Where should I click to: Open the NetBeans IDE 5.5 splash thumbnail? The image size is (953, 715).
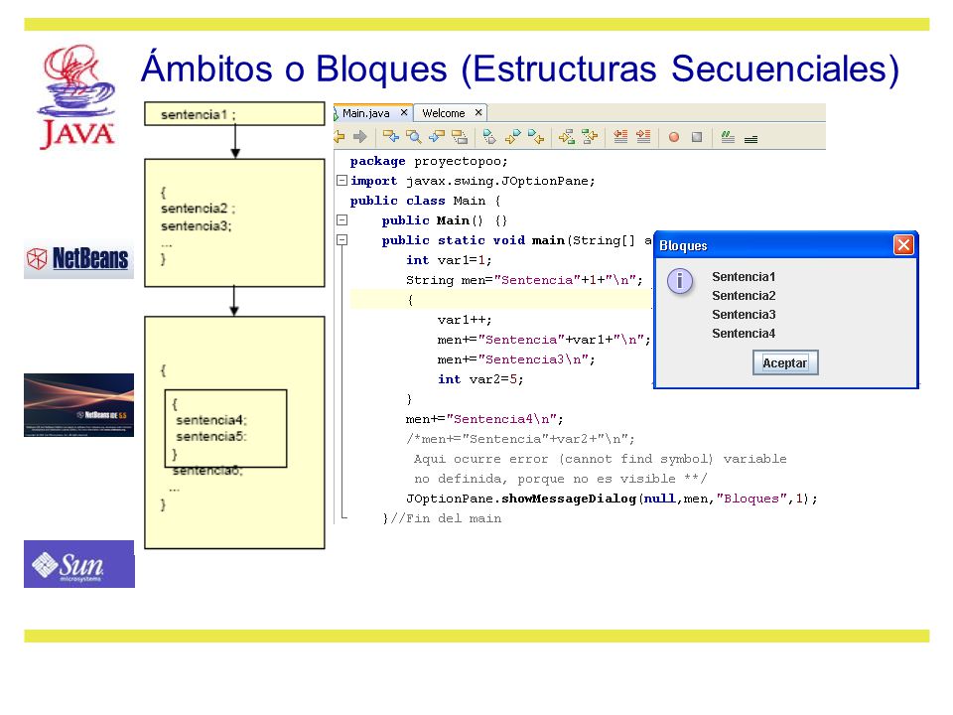click(x=78, y=405)
